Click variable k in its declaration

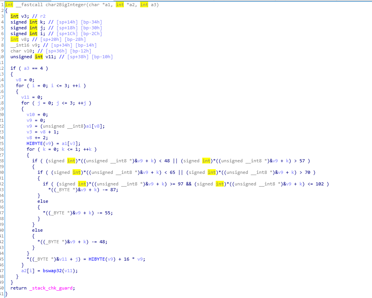(x=41, y=22)
